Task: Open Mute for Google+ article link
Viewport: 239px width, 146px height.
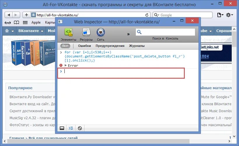Action: pos(216,97)
